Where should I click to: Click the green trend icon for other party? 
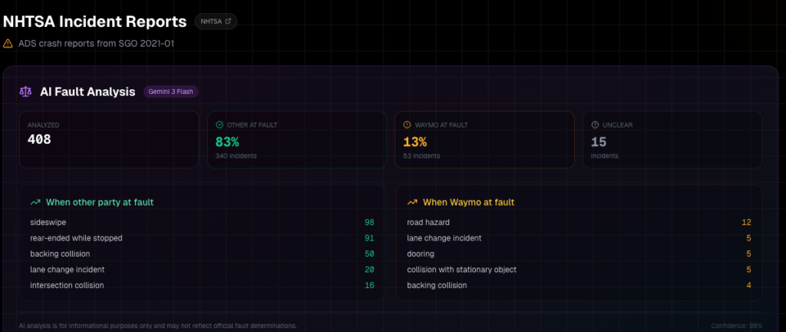coord(35,202)
